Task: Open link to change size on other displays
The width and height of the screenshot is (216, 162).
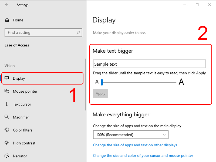Action: pos(135,145)
